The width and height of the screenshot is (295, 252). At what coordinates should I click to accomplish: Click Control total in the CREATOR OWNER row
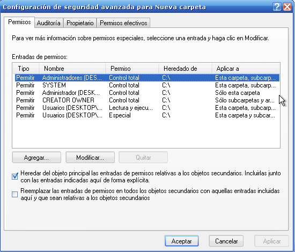(124, 100)
